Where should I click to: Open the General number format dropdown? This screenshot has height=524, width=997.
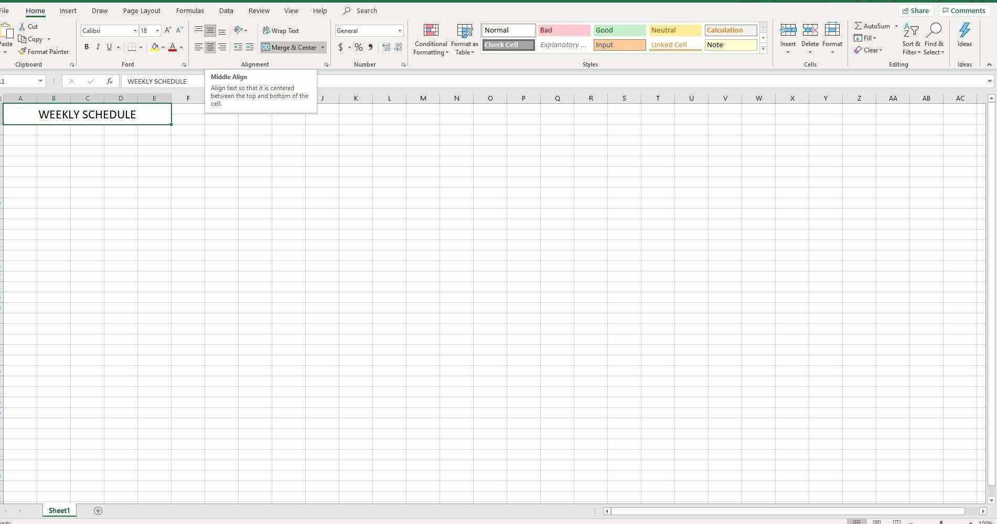click(x=400, y=31)
